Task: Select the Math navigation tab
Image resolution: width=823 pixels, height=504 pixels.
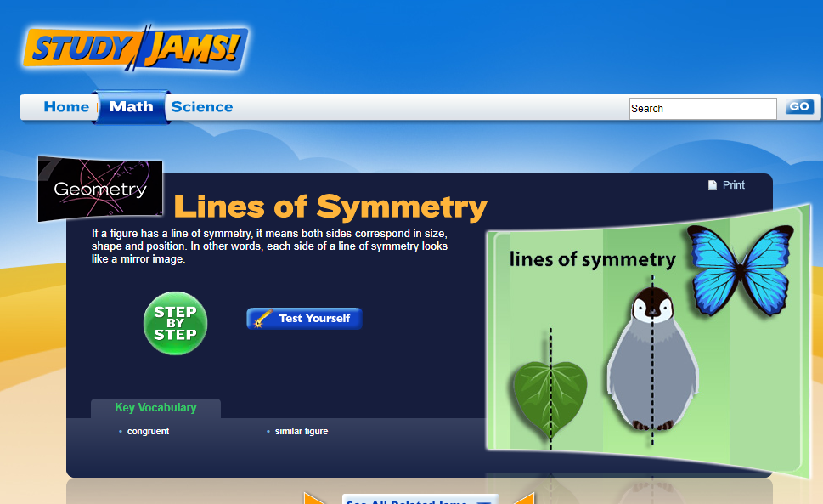Action: 132,106
